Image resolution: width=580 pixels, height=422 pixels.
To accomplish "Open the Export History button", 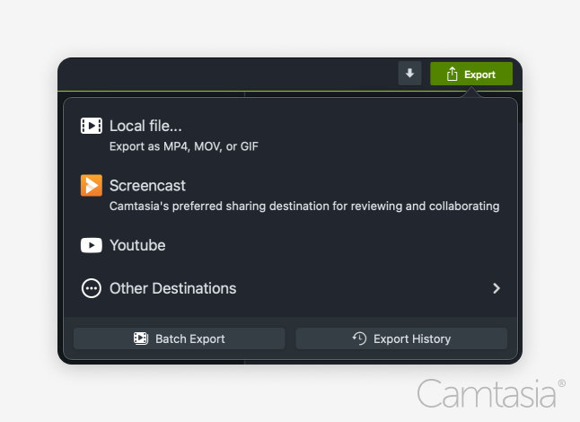I will pyautogui.click(x=401, y=338).
